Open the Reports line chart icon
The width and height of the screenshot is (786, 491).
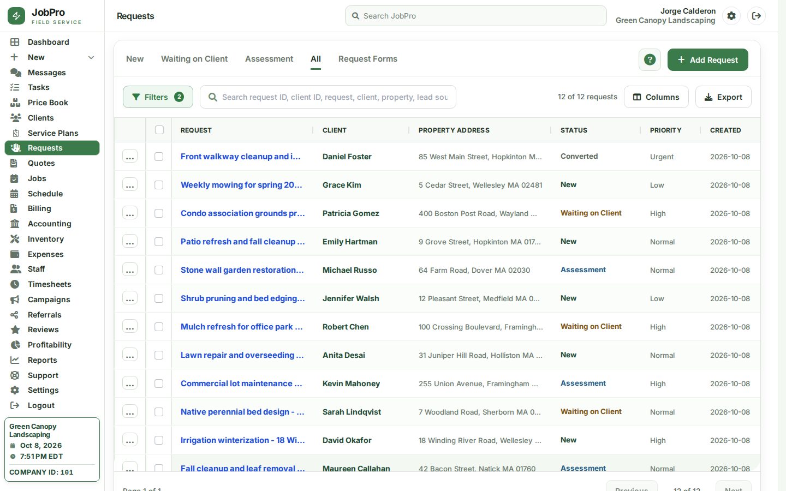point(15,360)
